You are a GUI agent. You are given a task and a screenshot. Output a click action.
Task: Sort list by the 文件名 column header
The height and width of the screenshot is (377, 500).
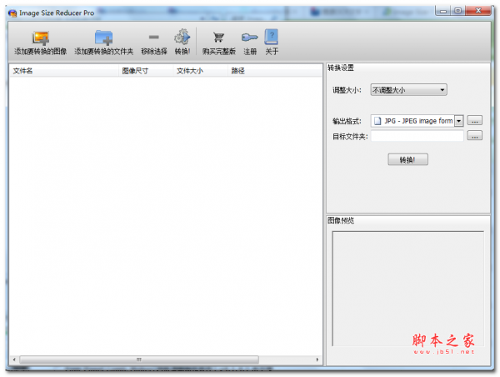64,71
